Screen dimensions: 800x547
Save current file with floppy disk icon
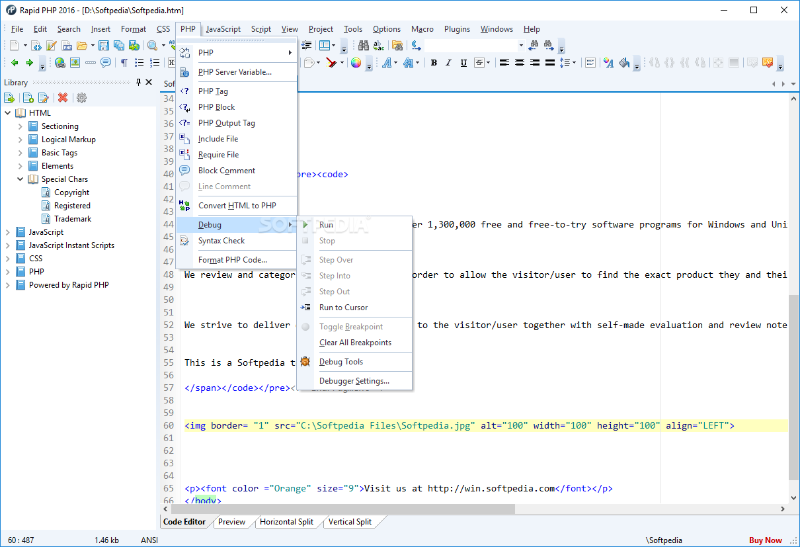pos(104,46)
